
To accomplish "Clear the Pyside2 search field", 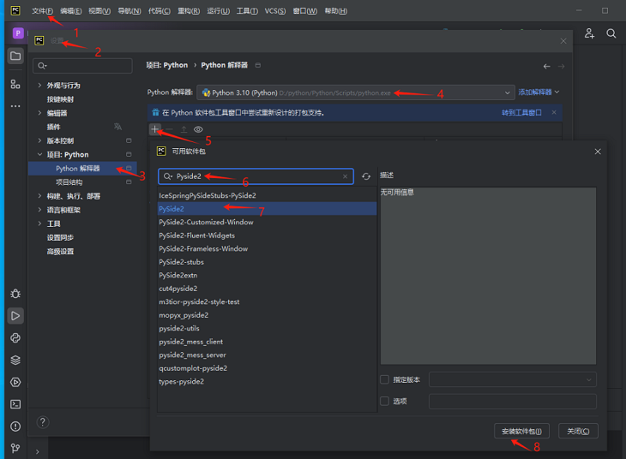I will pos(345,176).
